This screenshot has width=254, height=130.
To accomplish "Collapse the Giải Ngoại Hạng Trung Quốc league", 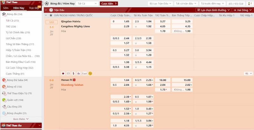I will tap(46, 15).
